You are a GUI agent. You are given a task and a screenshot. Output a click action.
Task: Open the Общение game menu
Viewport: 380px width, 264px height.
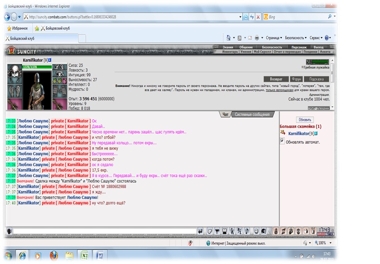click(x=246, y=47)
